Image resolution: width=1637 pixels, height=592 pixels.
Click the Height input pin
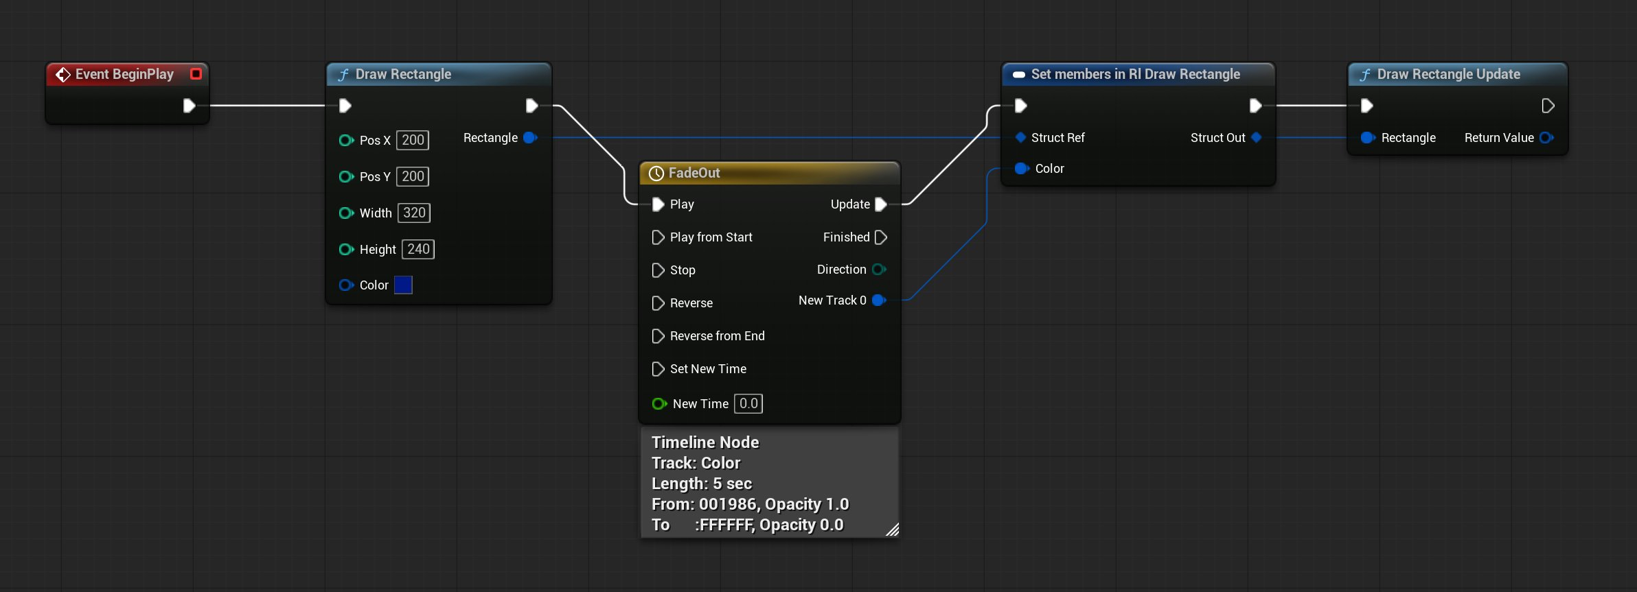346,249
